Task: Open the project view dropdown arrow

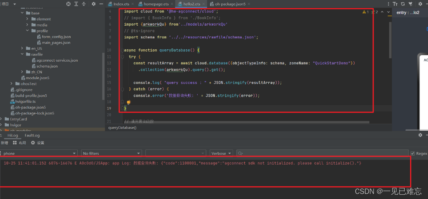Action: pyautogui.click(x=14, y=4)
